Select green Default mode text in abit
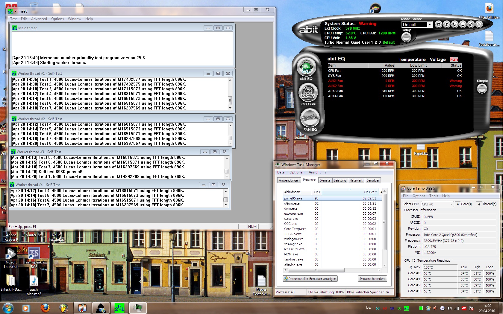503x314 pixels. tap(389, 42)
